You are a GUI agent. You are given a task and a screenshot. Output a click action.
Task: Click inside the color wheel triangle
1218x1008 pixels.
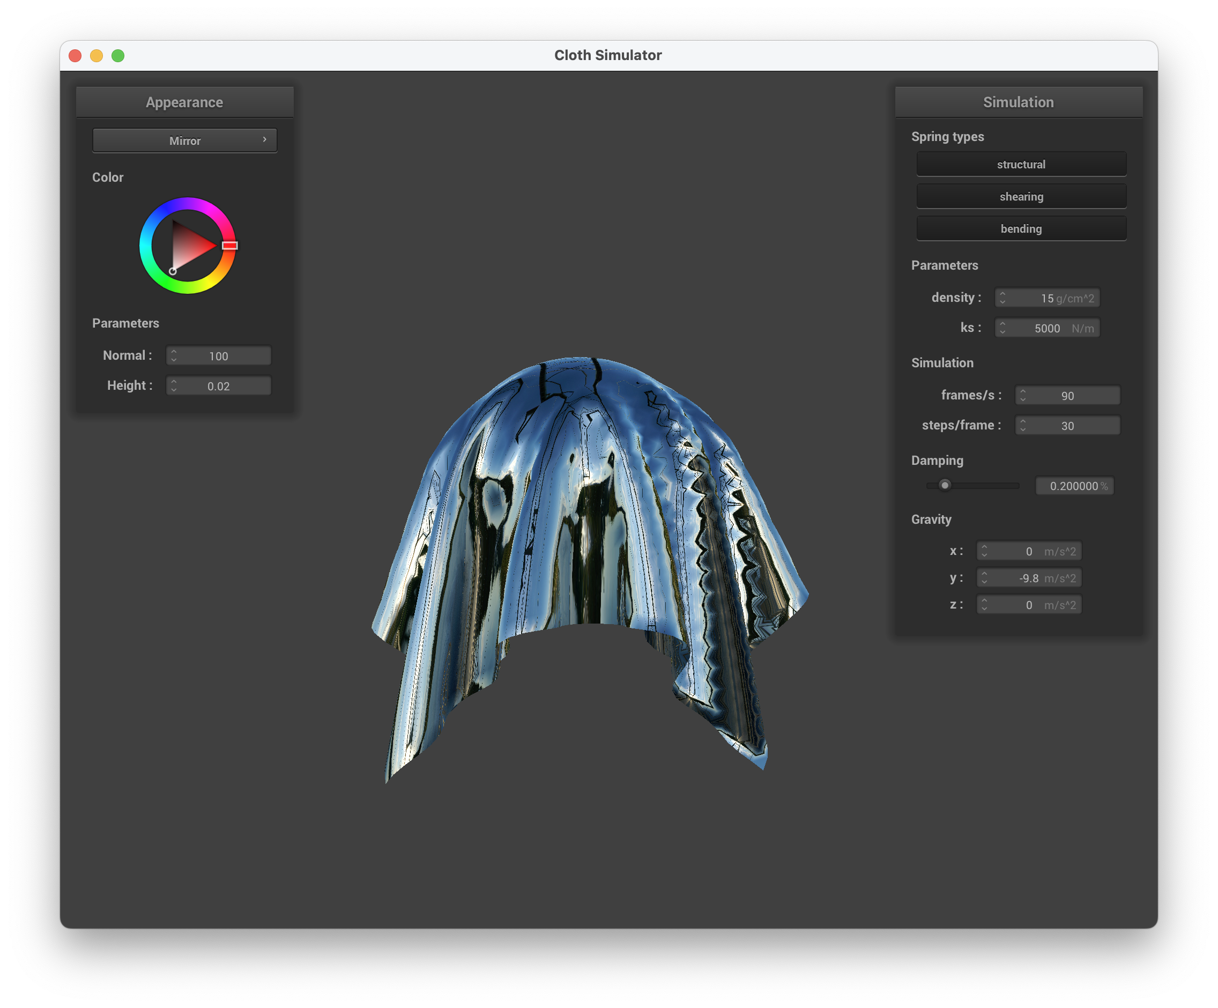coord(189,247)
